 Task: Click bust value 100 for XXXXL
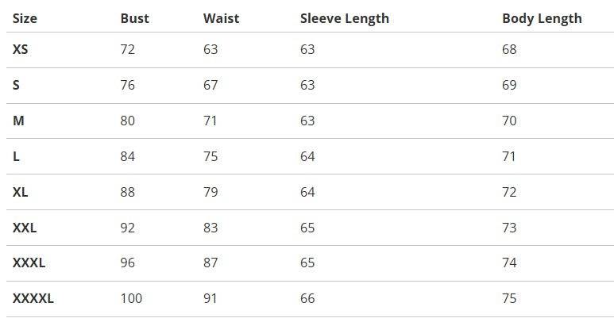pos(131,298)
